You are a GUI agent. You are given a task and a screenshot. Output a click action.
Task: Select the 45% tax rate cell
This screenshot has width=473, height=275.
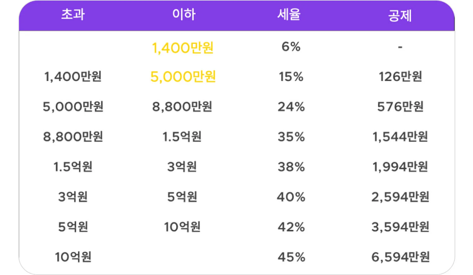tap(291, 257)
